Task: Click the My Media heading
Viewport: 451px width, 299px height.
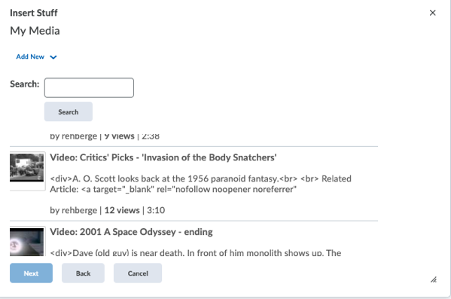Action: pos(35,31)
